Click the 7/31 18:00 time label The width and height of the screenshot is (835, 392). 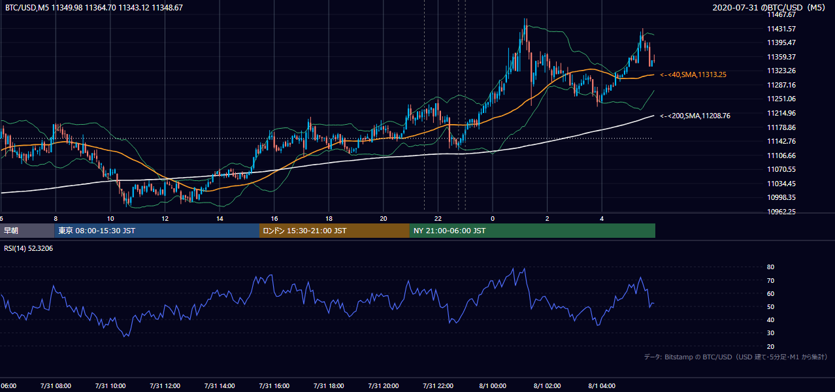[x=329, y=385]
